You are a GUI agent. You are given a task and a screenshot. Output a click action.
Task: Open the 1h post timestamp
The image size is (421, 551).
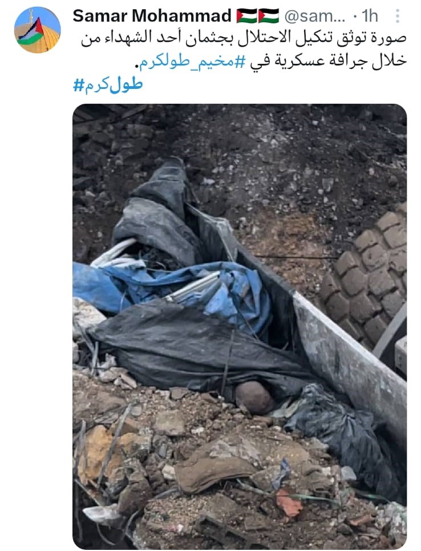370,16
